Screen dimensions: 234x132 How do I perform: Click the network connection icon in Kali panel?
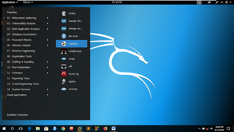(x=217, y=2)
